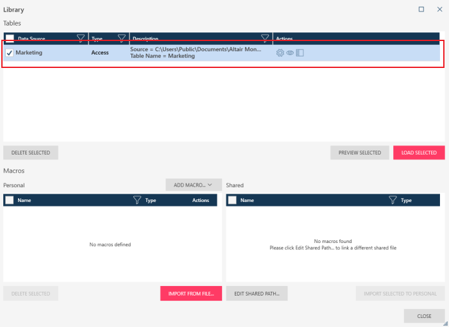Image resolution: width=449 pixels, height=327 pixels.
Task: Toggle select-all checkbox in Tables header
Action: pos(10,38)
